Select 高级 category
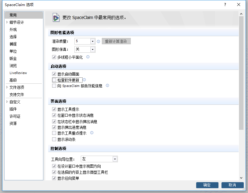248x193 pixels. click(x=13, y=80)
